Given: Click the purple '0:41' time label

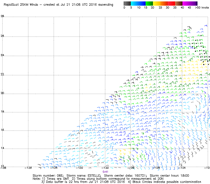Looking at the screenshot, I should point(105,172).
